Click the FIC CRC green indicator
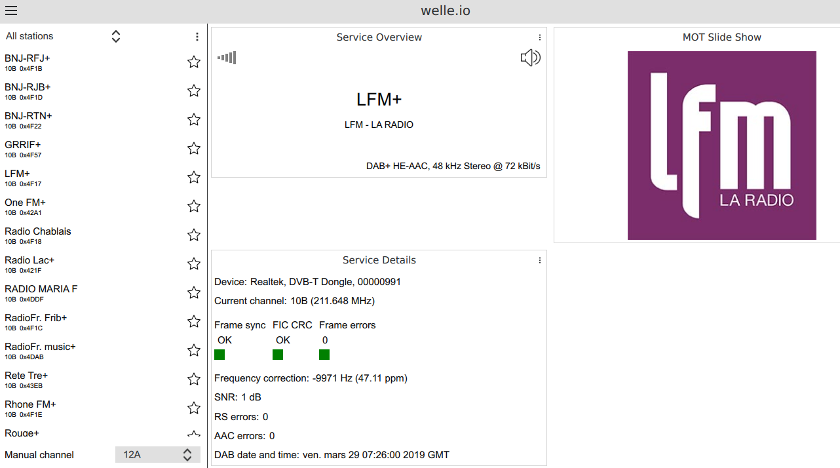The width and height of the screenshot is (840, 468). click(x=278, y=355)
